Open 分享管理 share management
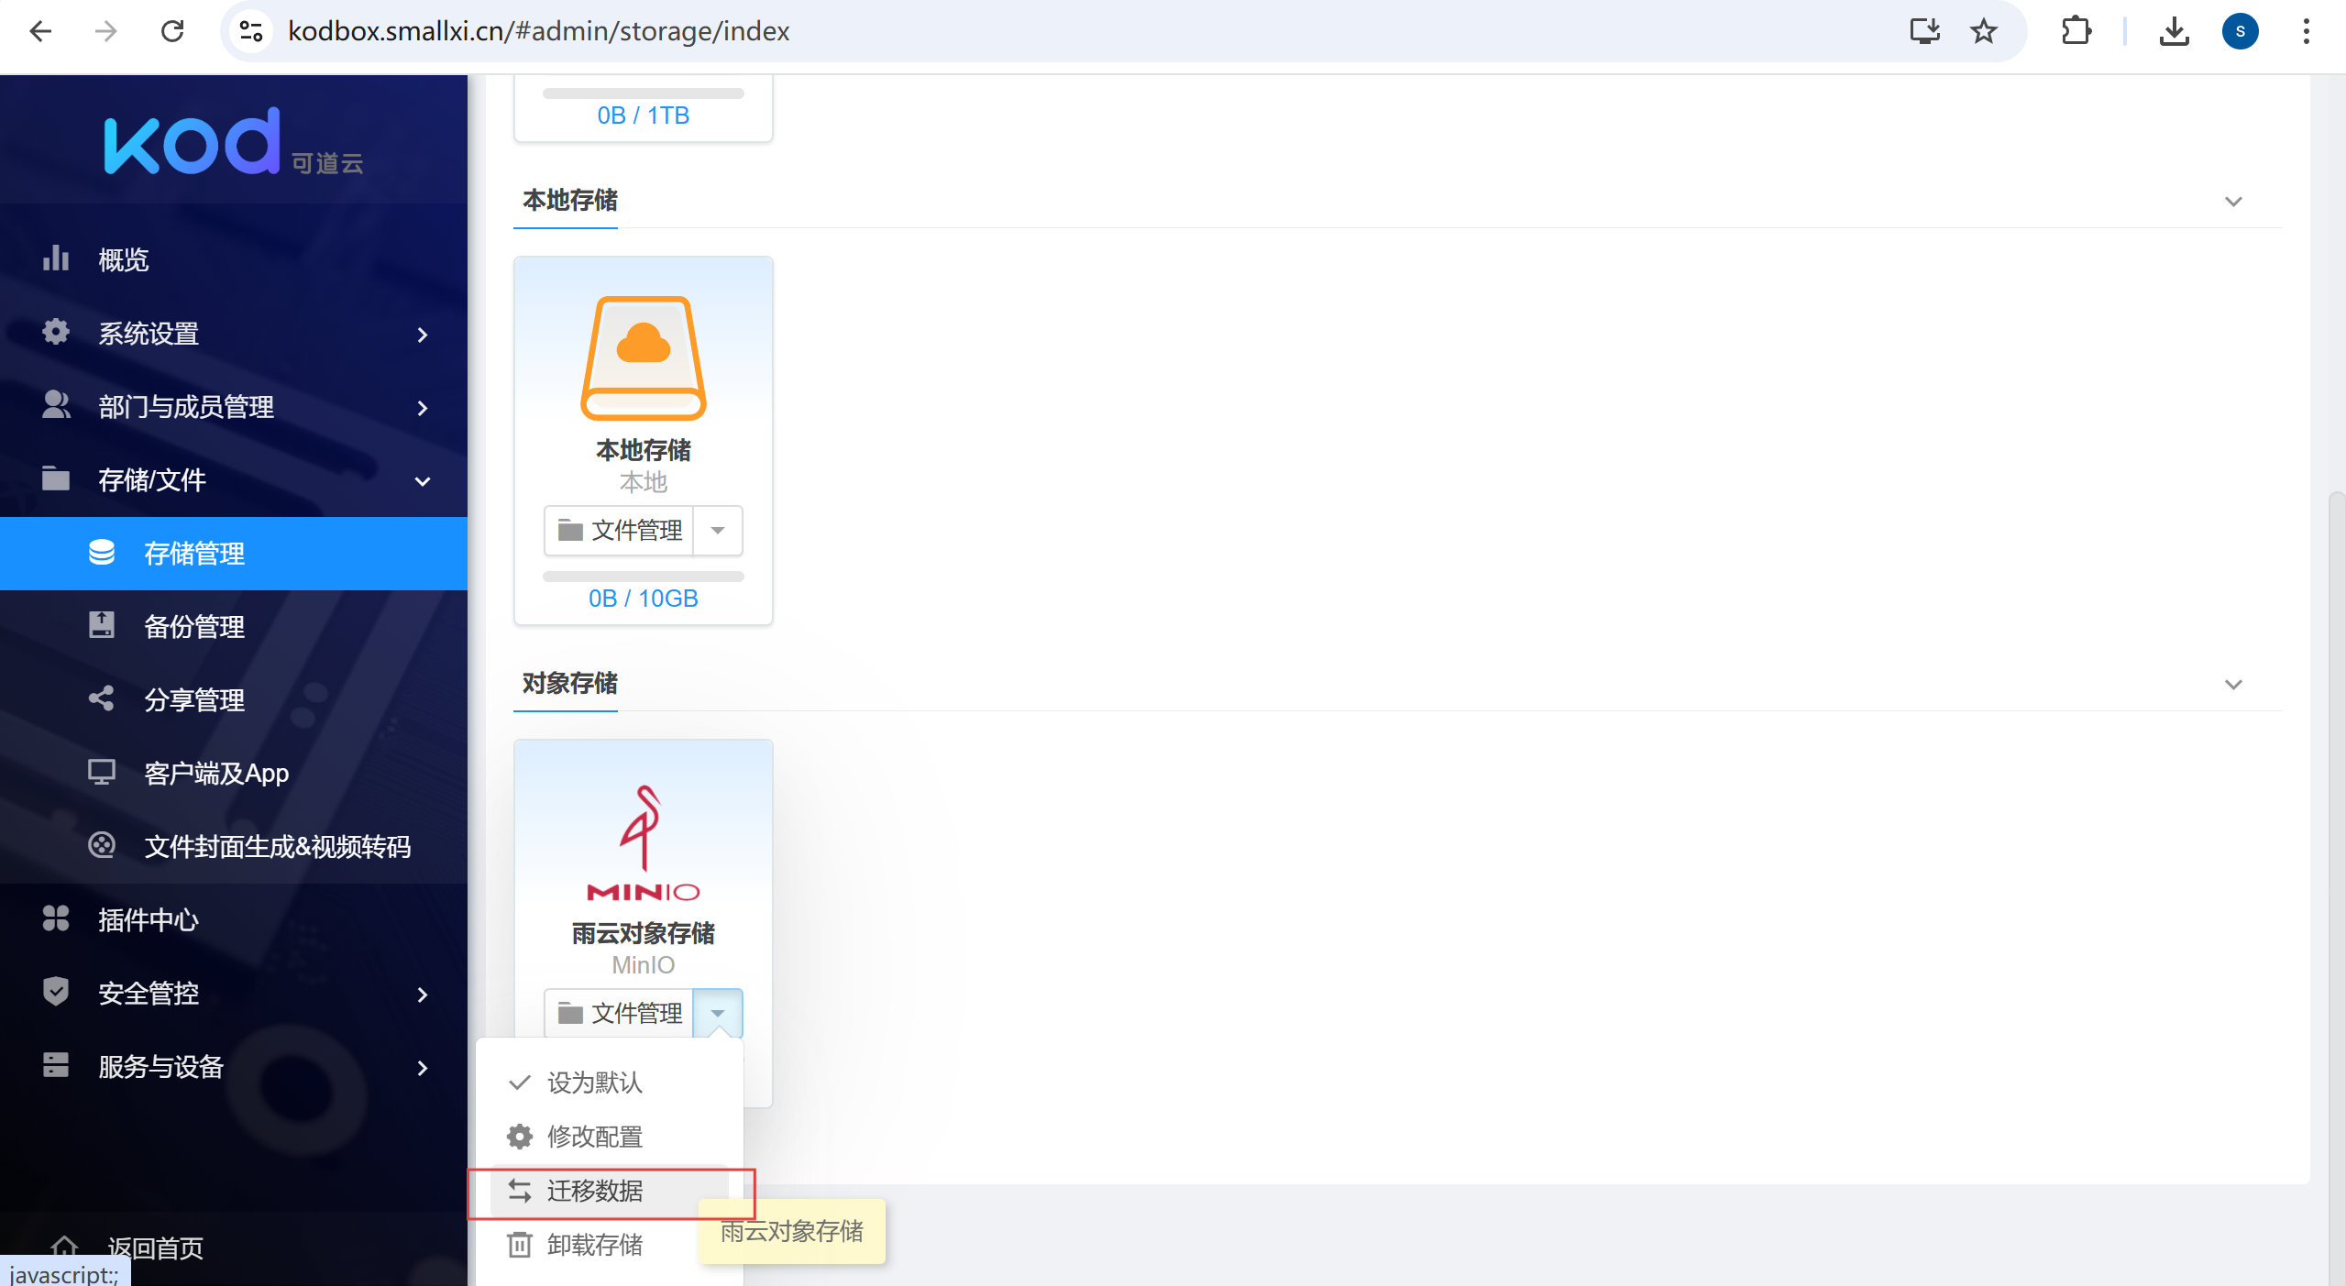 193,700
